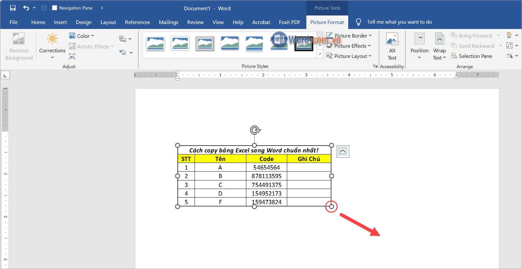Screen dimensions: 522x269
Task: Open the Acrobat tab
Action: click(x=261, y=22)
